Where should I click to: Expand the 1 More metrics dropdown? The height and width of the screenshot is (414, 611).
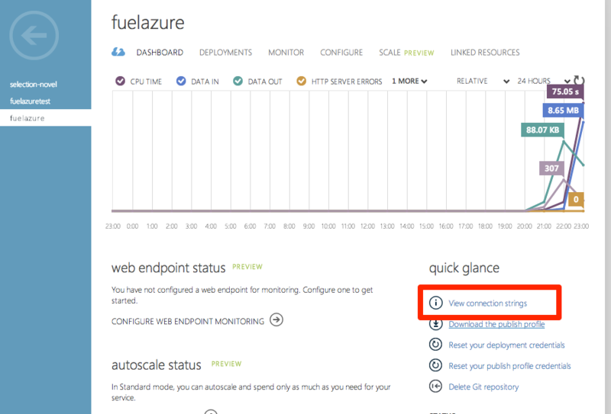409,81
